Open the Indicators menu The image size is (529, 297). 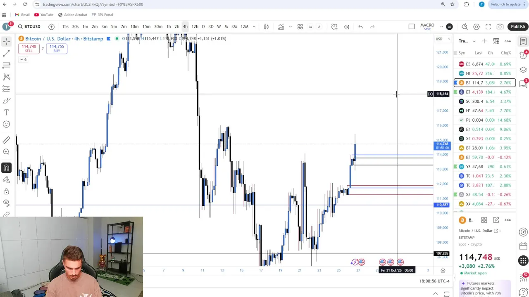point(281,27)
